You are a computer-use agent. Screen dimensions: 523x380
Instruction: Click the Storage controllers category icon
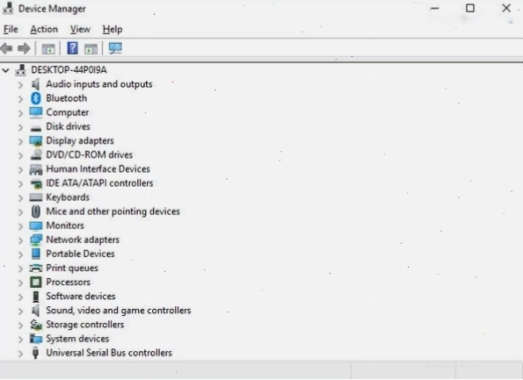click(36, 325)
